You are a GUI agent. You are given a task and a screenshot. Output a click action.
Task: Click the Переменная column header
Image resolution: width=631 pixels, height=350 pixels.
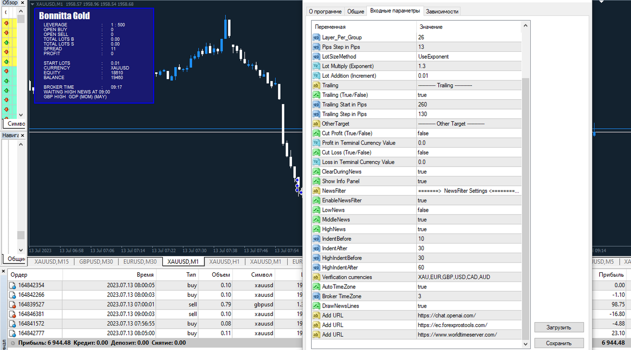tap(364, 27)
